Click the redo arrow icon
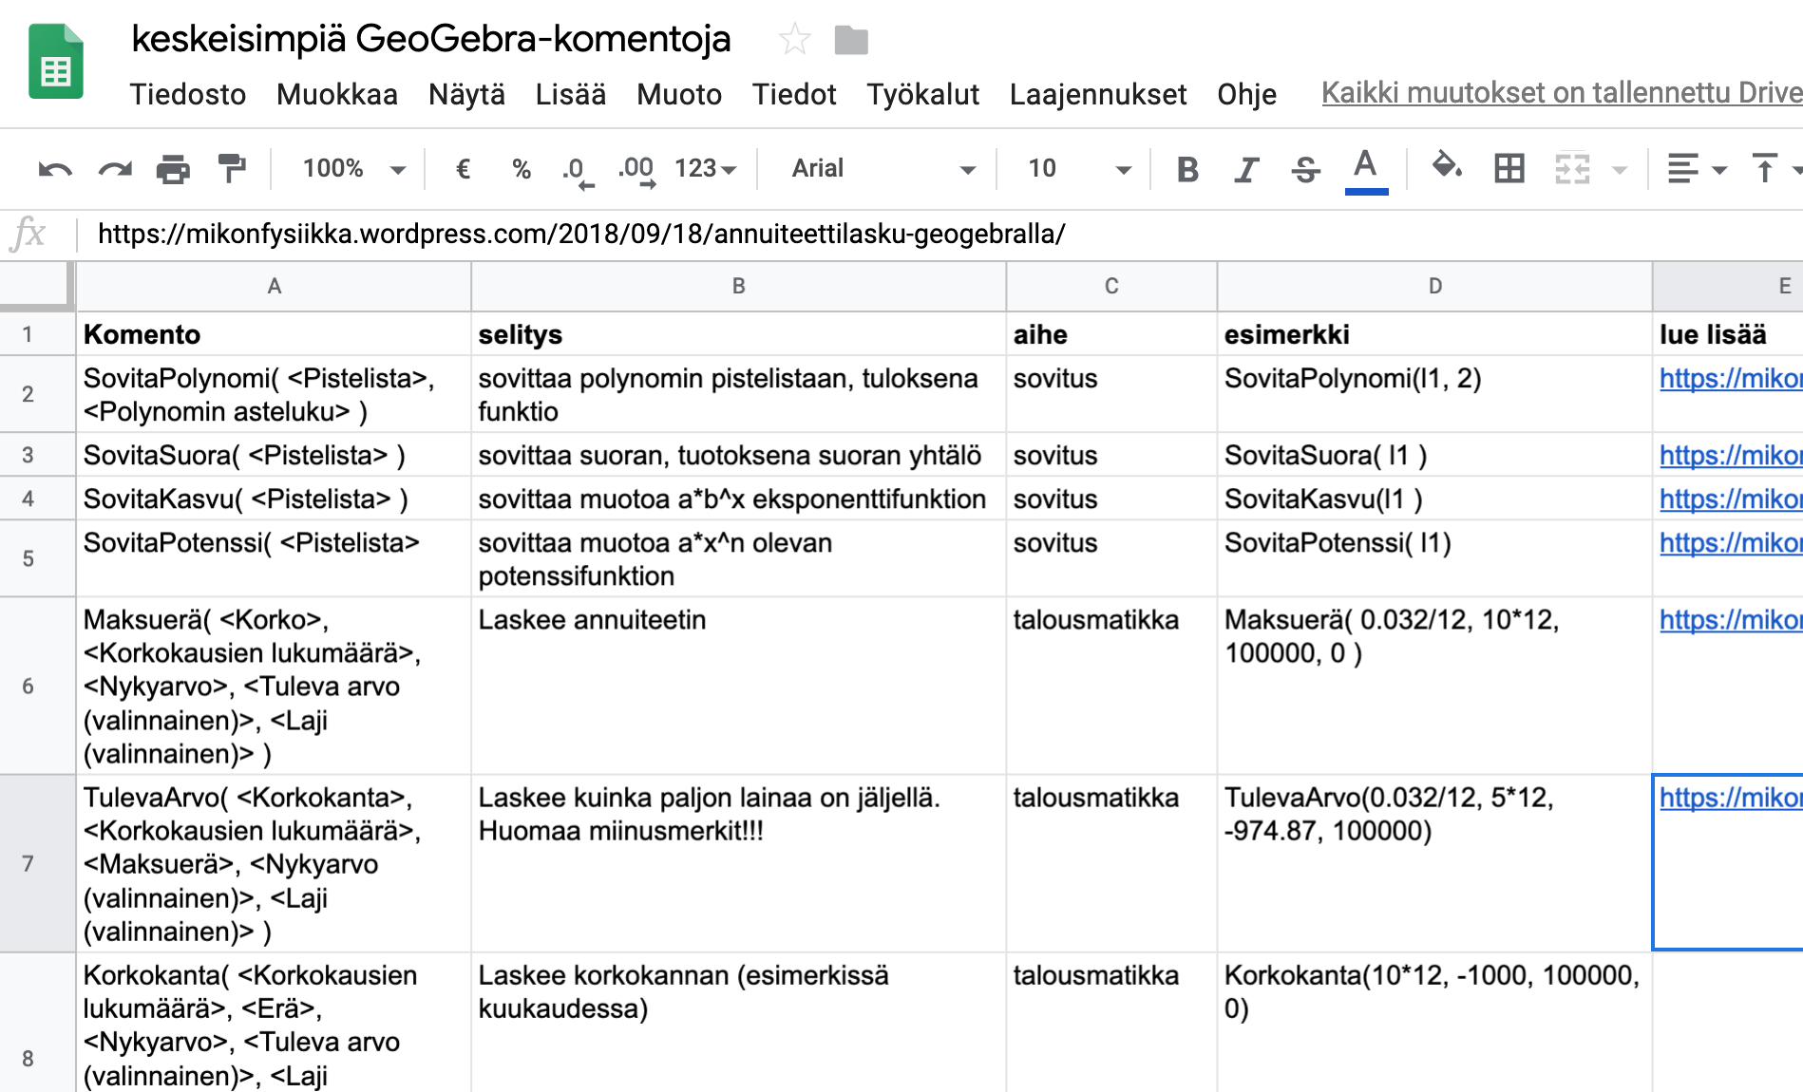The height and width of the screenshot is (1092, 1803). point(115,170)
